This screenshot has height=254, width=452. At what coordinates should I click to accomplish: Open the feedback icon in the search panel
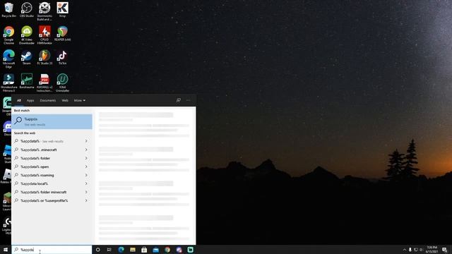[x=179, y=100]
